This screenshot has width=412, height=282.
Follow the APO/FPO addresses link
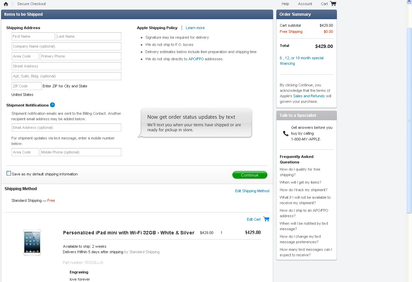[196, 59]
